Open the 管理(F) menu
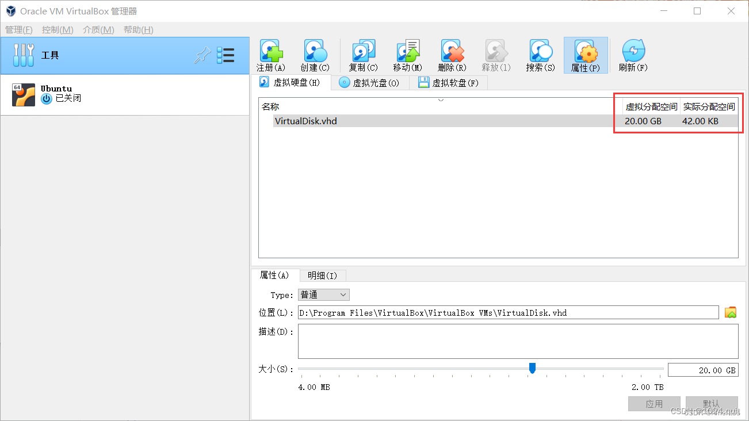The height and width of the screenshot is (421, 749). pyautogui.click(x=18, y=30)
